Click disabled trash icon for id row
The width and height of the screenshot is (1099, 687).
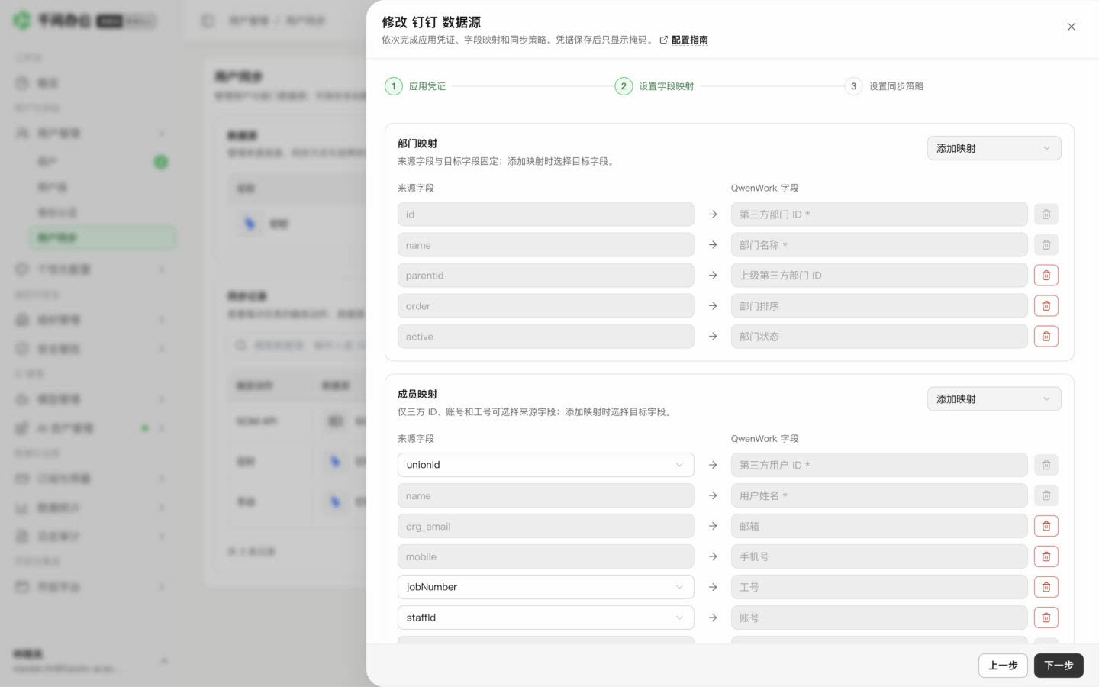click(1046, 214)
